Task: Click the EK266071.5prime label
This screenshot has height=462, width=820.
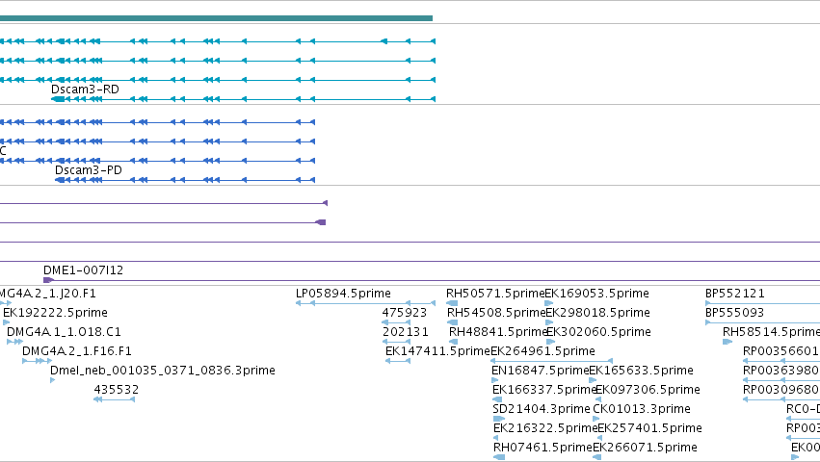Action: (x=645, y=448)
